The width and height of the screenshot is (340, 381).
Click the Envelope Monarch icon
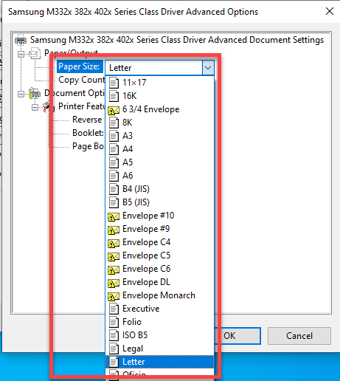click(114, 296)
